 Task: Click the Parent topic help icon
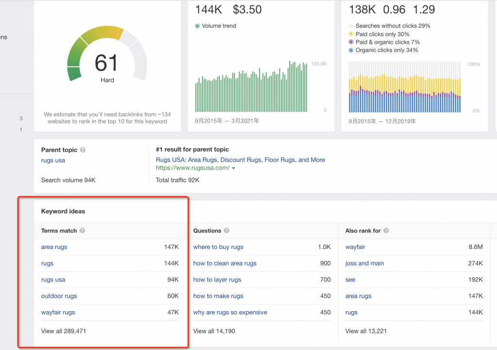(83, 150)
